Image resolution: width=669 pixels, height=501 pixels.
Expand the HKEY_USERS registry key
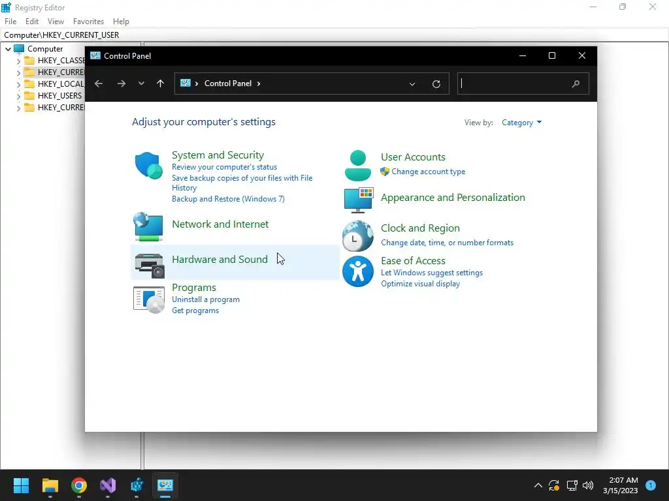click(x=18, y=96)
